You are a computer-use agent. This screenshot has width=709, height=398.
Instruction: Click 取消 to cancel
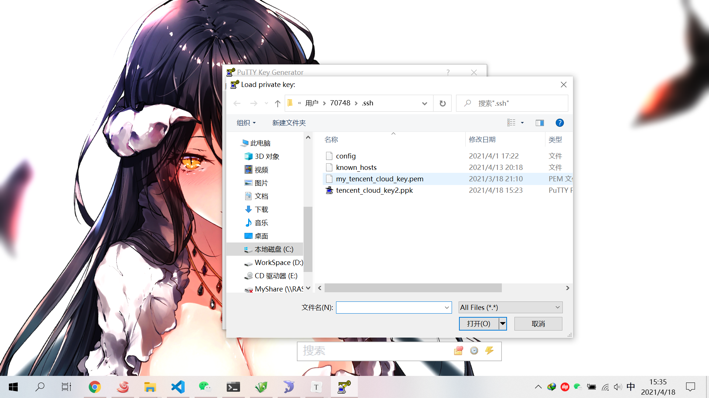pos(538,324)
